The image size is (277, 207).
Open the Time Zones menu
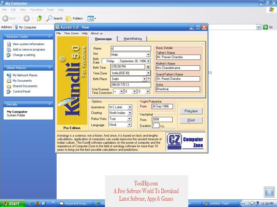pyautogui.click(x=71, y=33)
